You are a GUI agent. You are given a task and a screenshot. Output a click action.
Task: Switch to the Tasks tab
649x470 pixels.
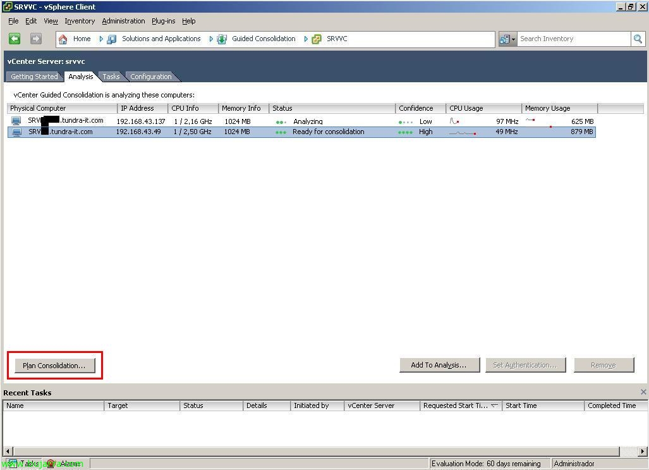click(111, 77)
